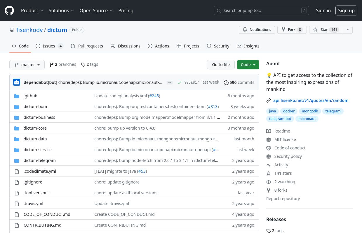Click the GitHub logo icon
The image size is (362, 233).
9,10
